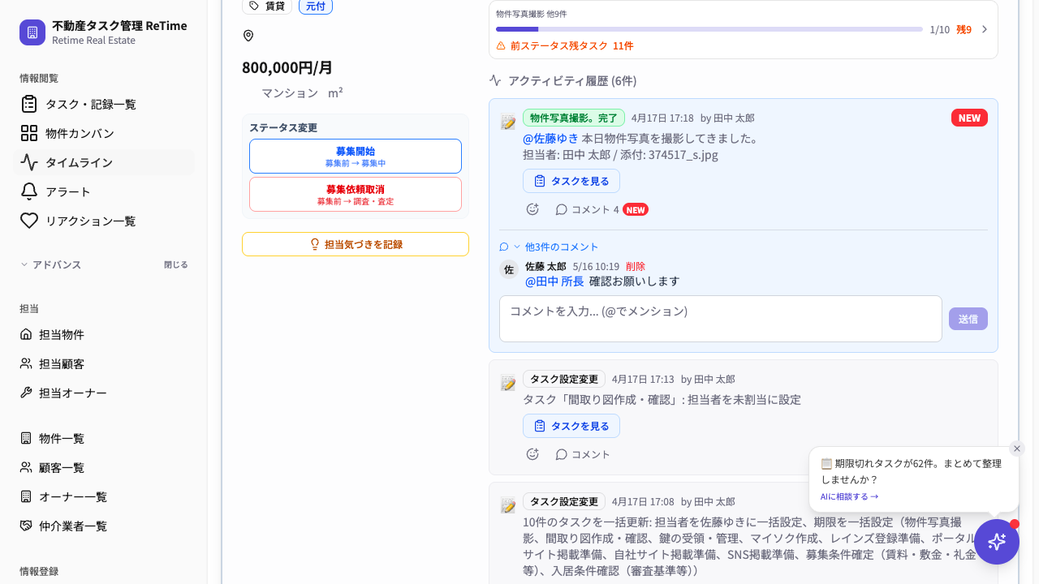Click 削除 on 佐藤 太郎 comment

[636, 266]
